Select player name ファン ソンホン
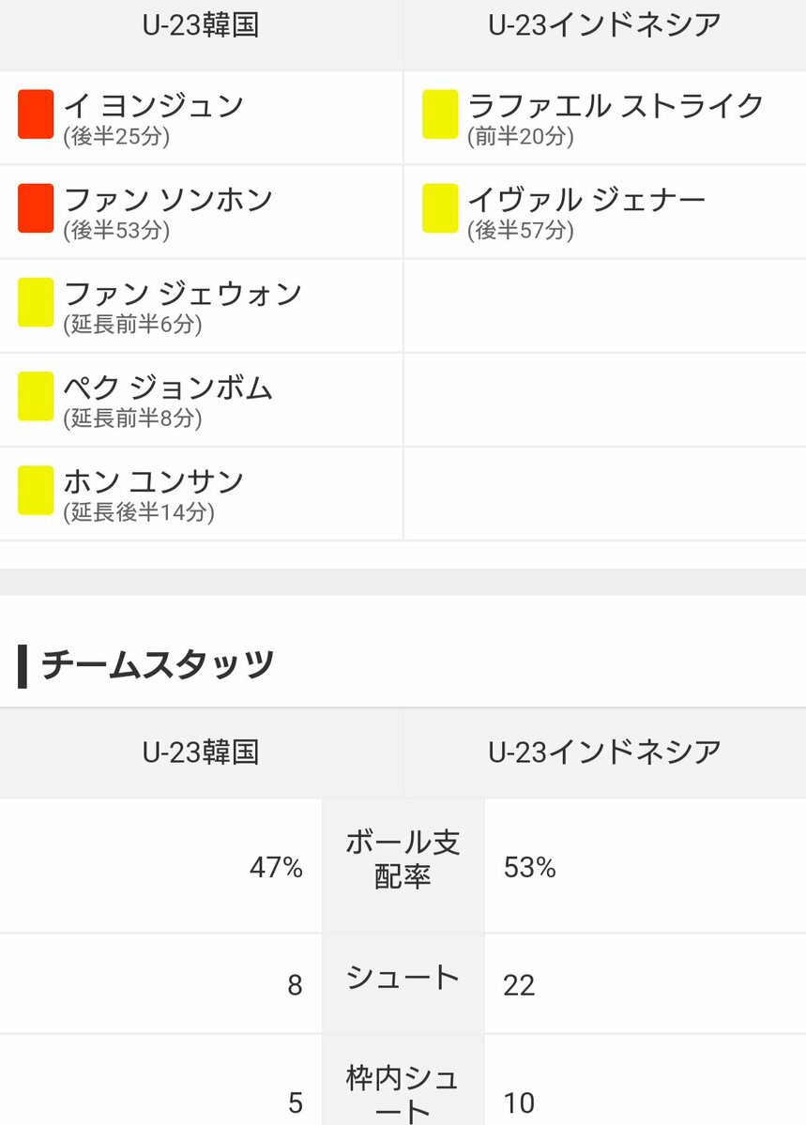 click(169, 200)
